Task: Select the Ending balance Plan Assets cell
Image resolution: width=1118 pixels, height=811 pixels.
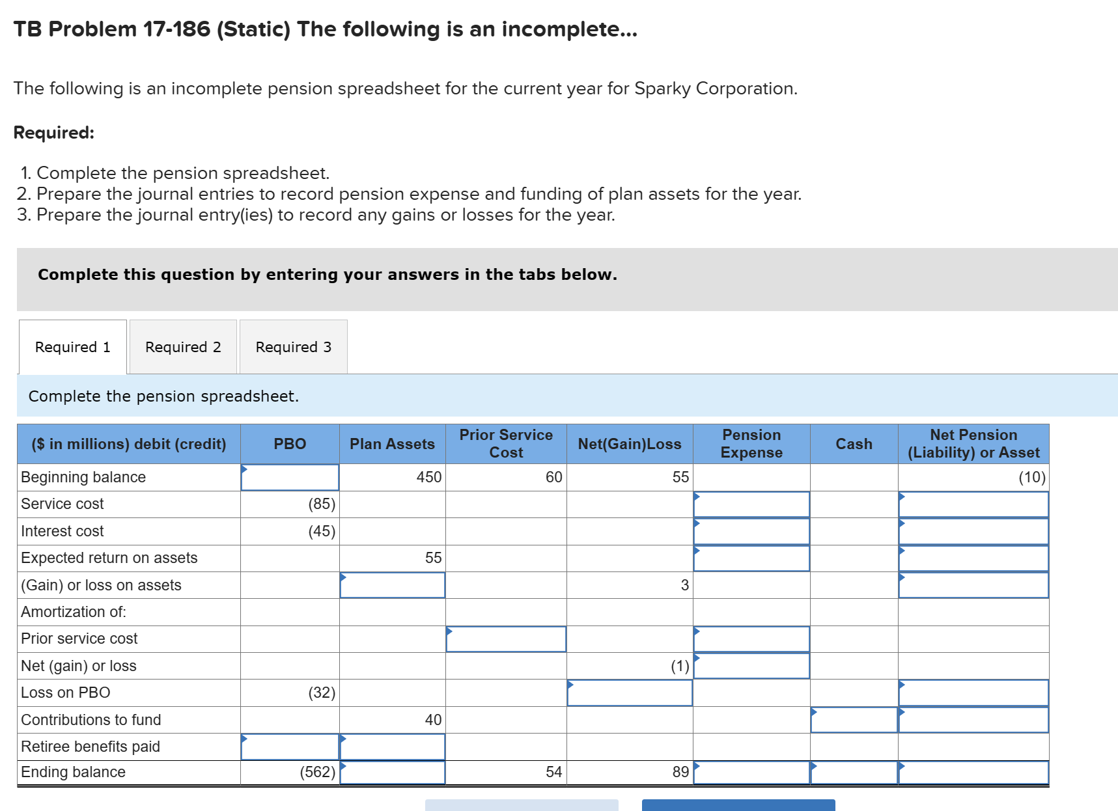Action: pos(392,774)
